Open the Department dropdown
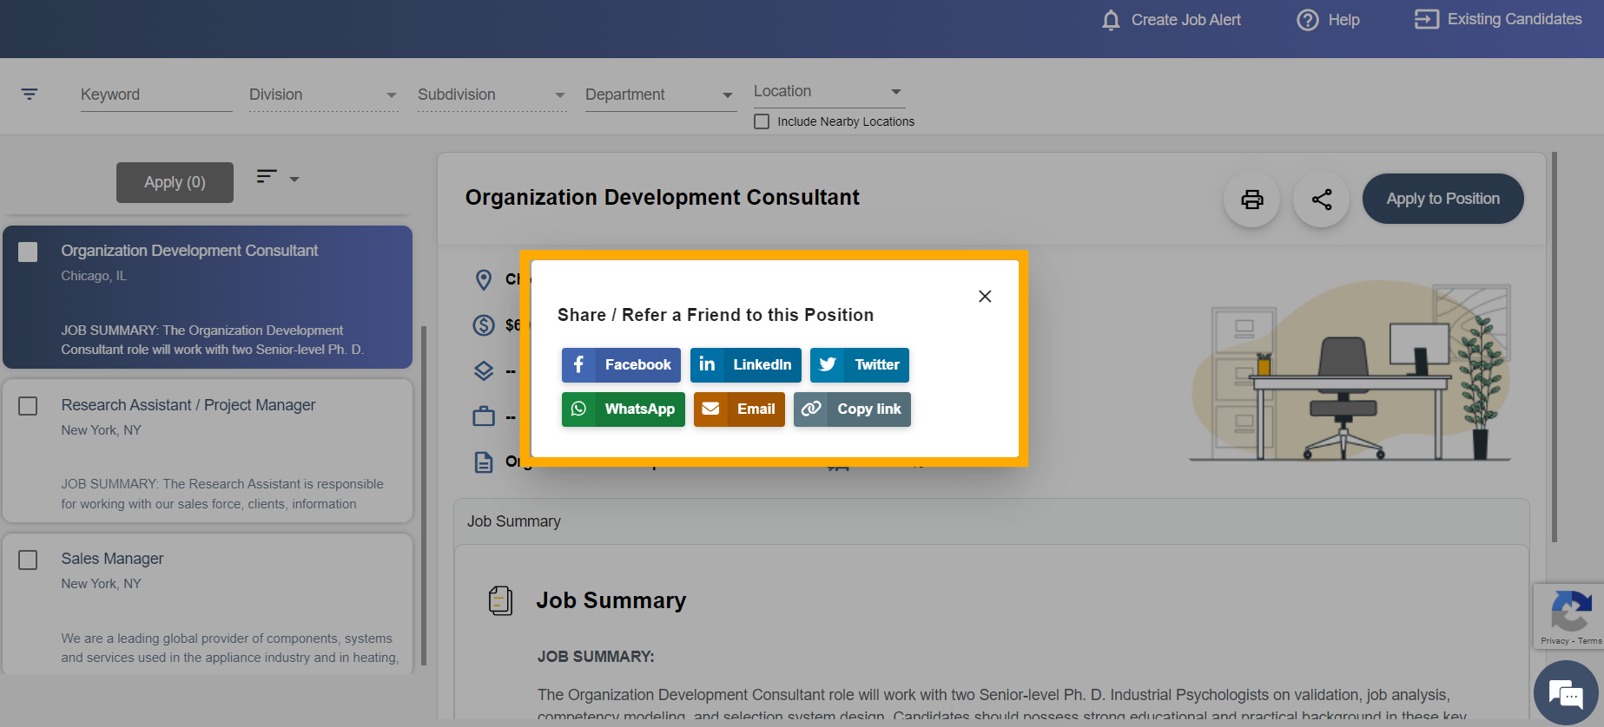 [x=660, y=95]
